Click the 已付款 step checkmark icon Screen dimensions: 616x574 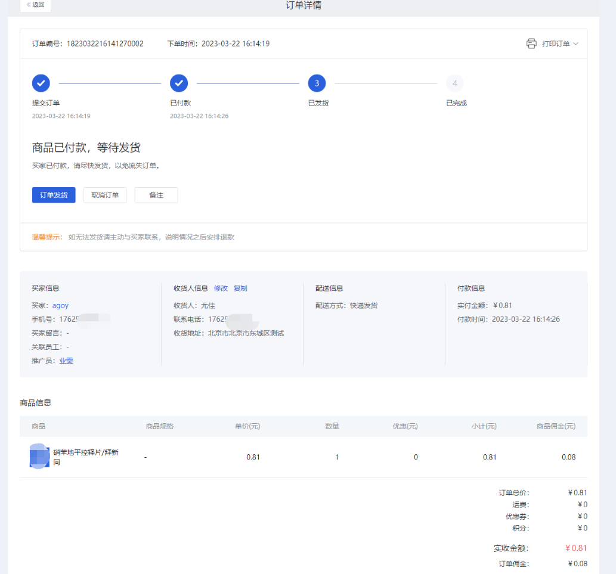click(x=179, y=83)
